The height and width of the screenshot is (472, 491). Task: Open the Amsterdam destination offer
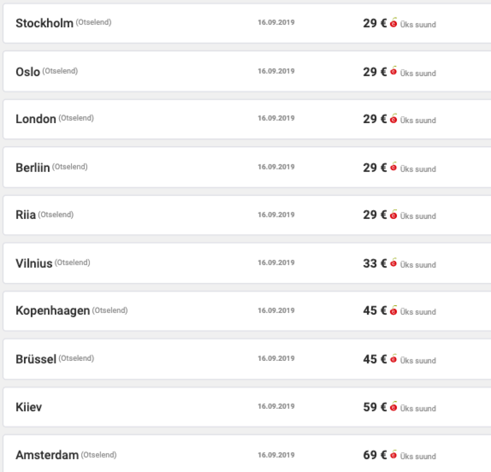click(x=47, y=455)
